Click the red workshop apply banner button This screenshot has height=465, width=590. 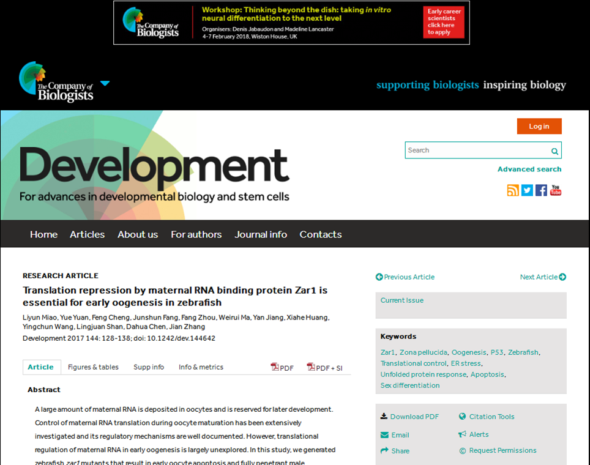tap(443, 23)
